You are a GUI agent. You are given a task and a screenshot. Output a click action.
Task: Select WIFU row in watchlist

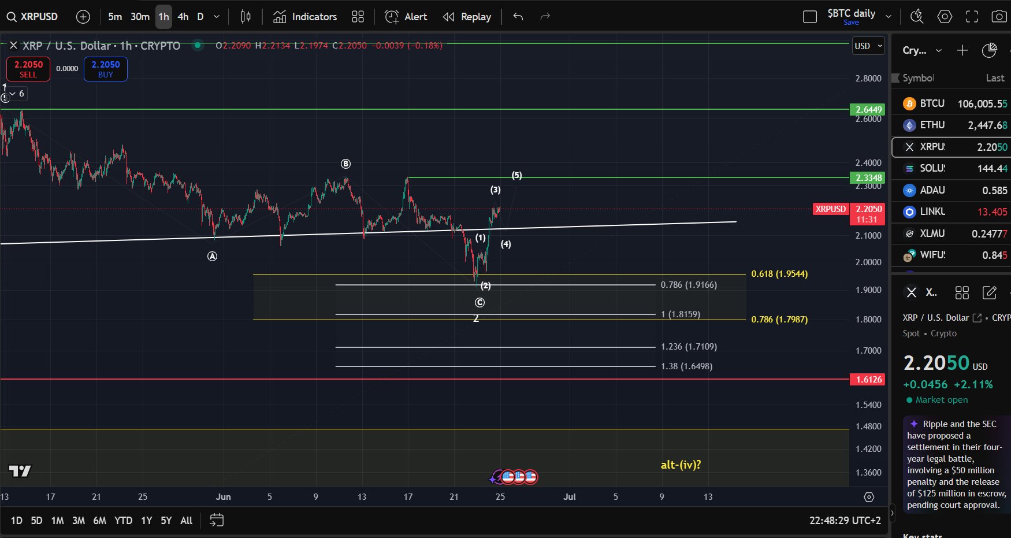point(951,255)
